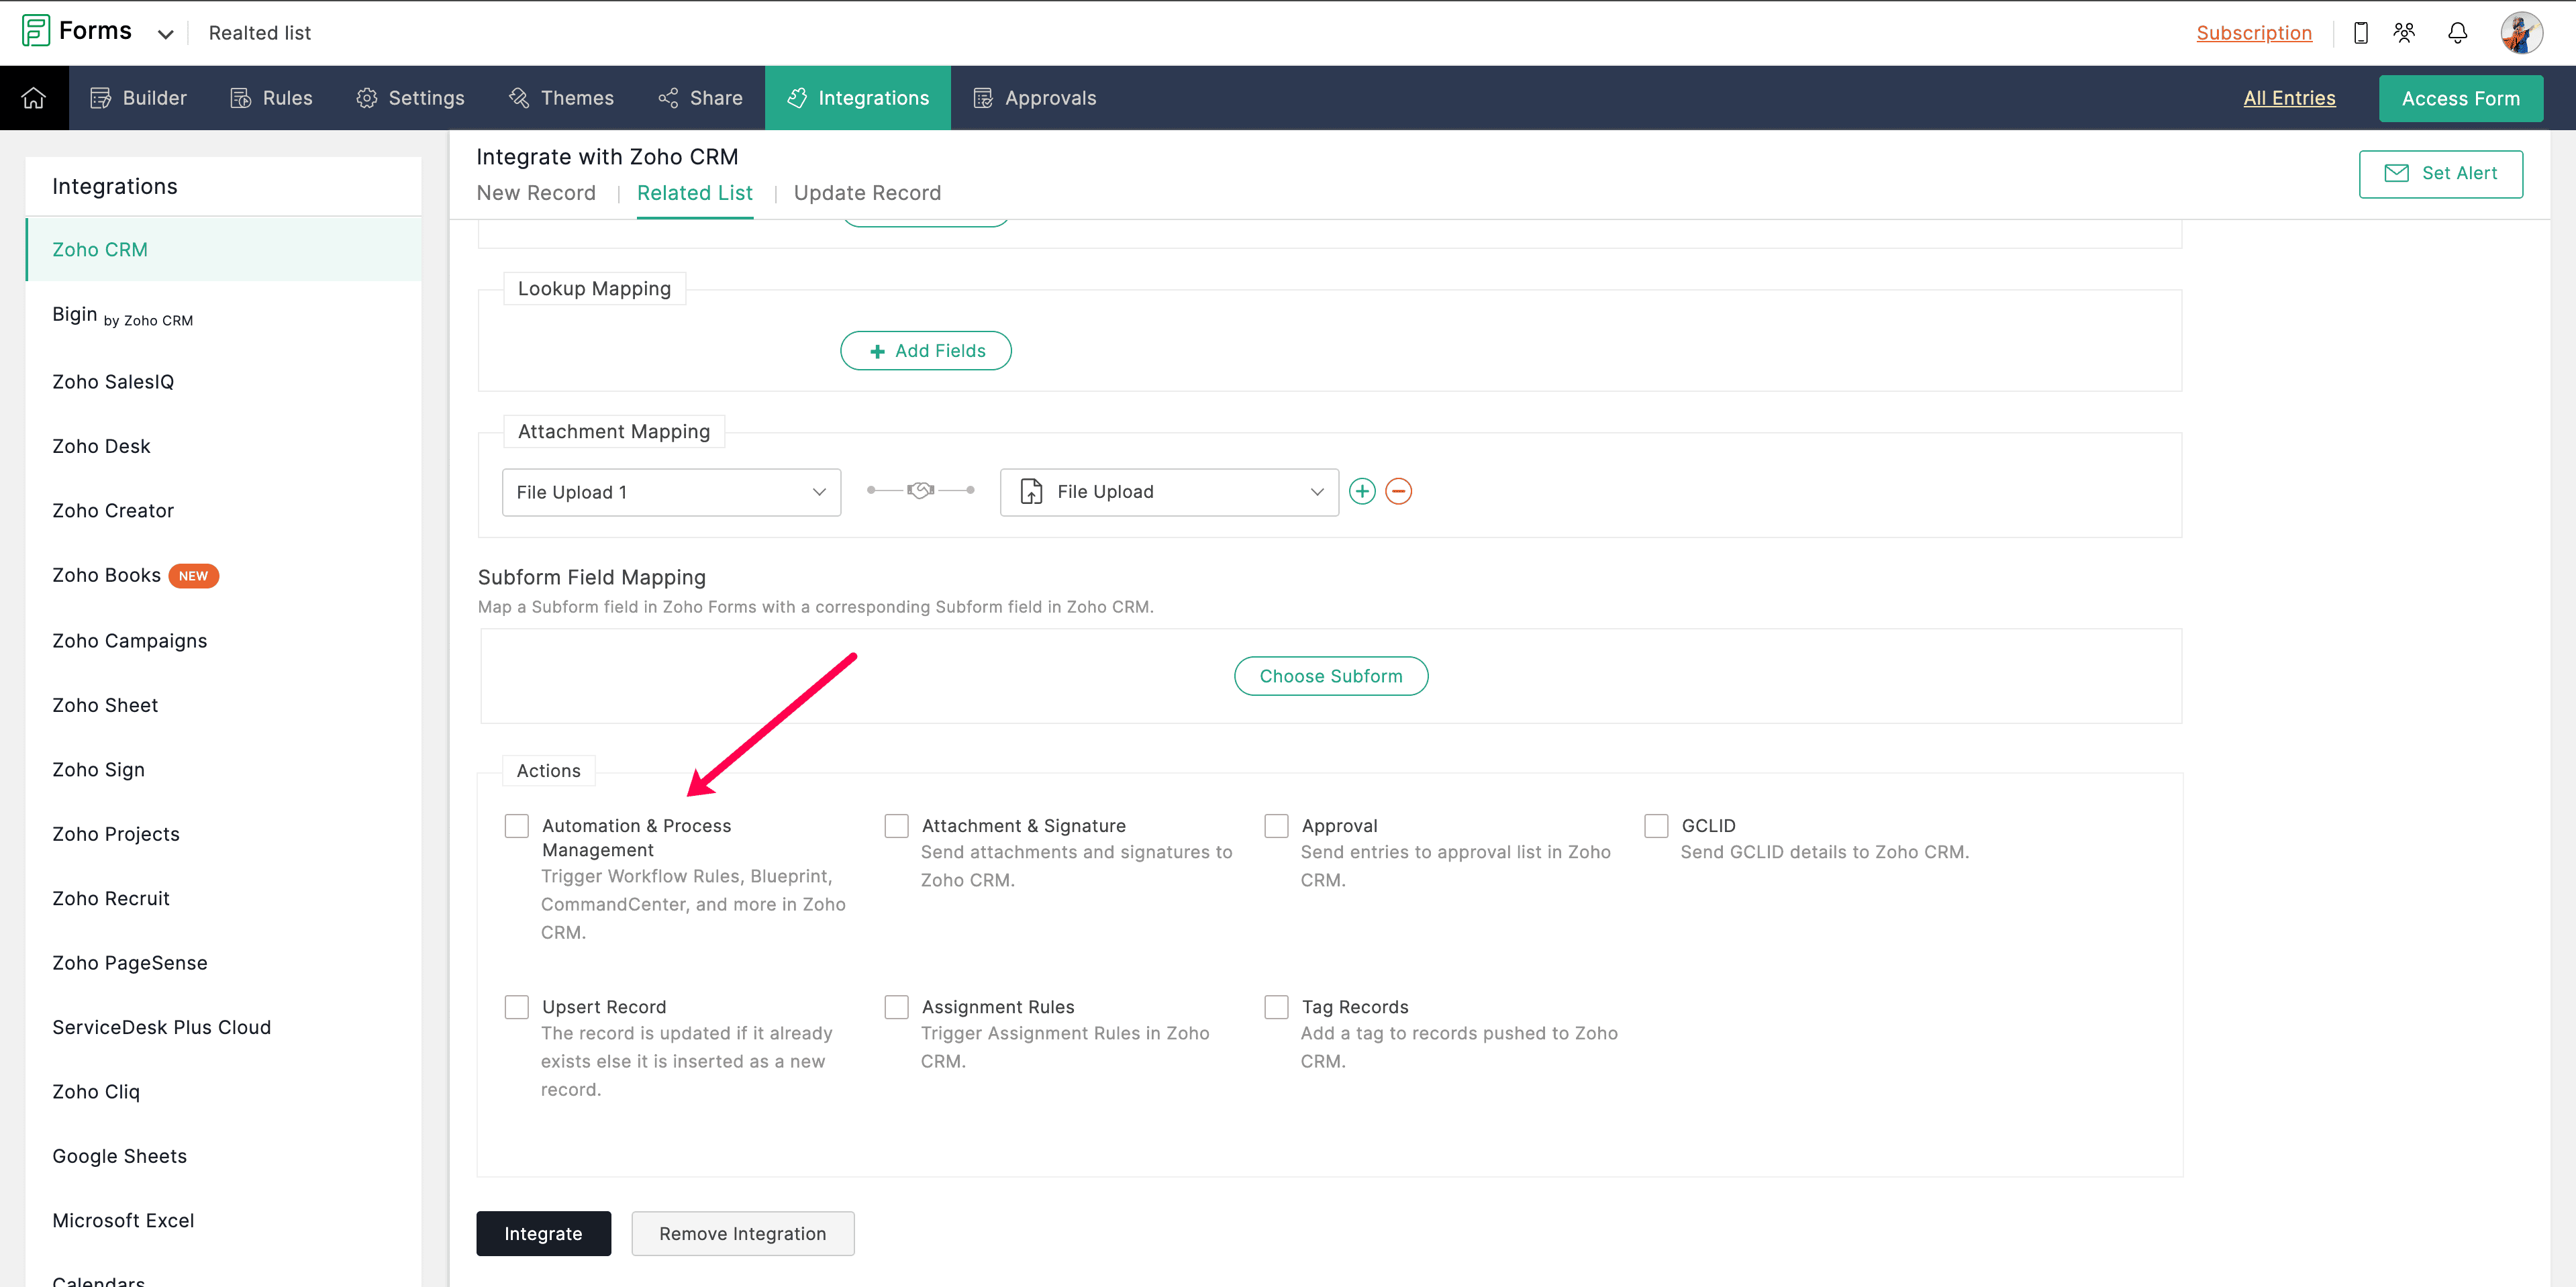Remove attachment mapping row with minus icon
Image resolution: width=2576 pixels, height=1287 pixels.
coord(1399,492)
